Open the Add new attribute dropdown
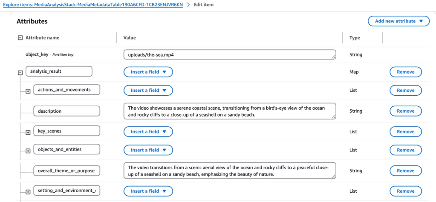Screen dimensions: 436x202 pos(398,21)
